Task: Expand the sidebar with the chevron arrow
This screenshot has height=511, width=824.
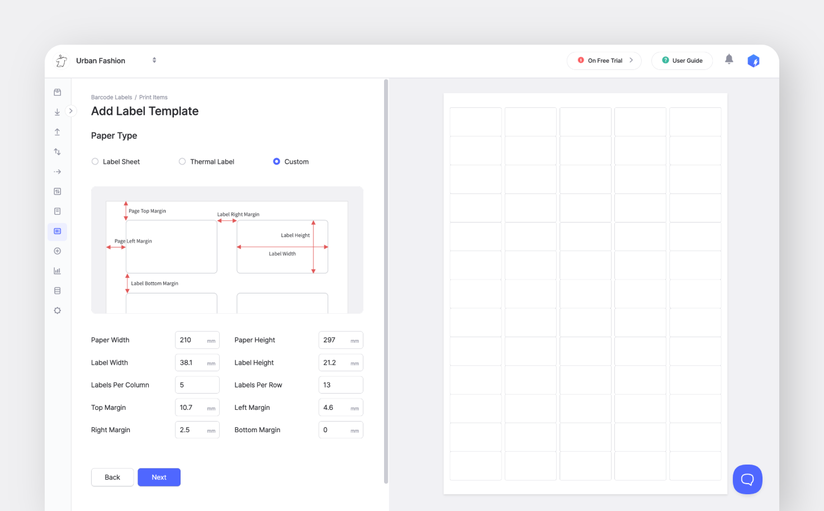Action: click(x=70, y=111)
